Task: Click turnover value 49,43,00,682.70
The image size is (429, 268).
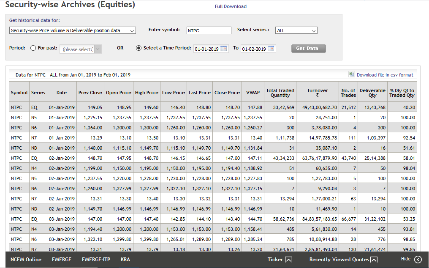Action: click(320, 107)
